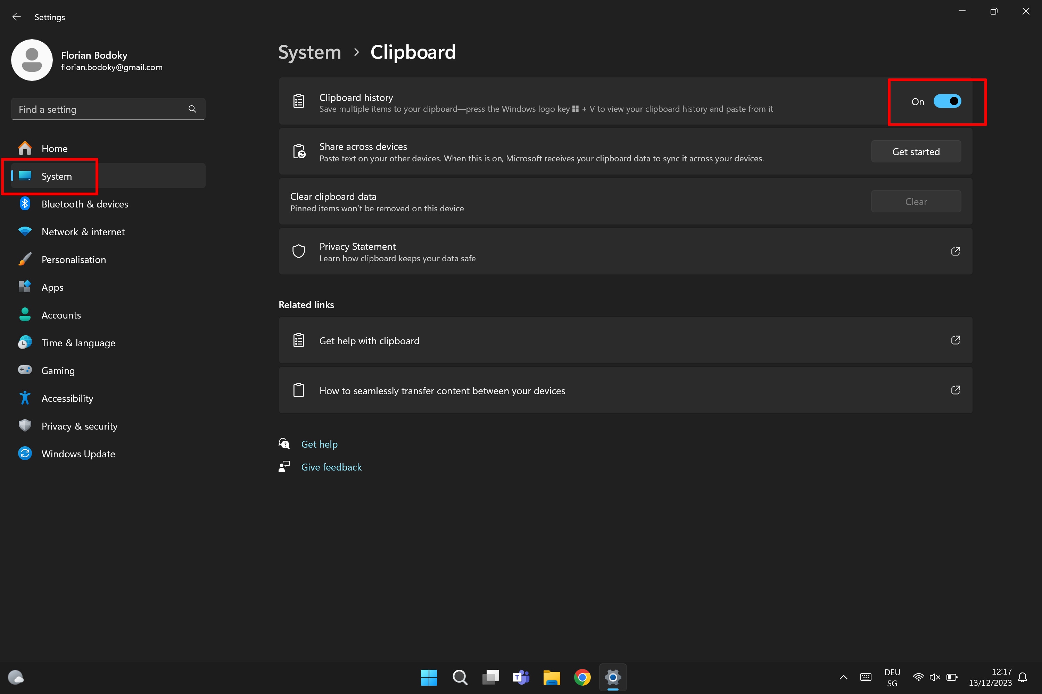The image size is (1042, 694).
Task: Open the Gaming settings section
Action: point(58,371)
